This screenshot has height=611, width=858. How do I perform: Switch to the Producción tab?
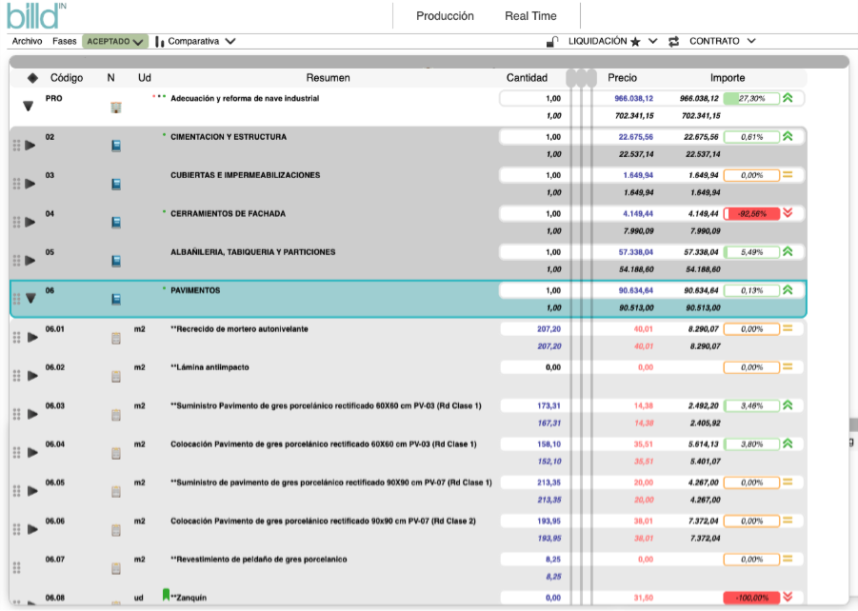pyautogui.click(x=445, y=16)
